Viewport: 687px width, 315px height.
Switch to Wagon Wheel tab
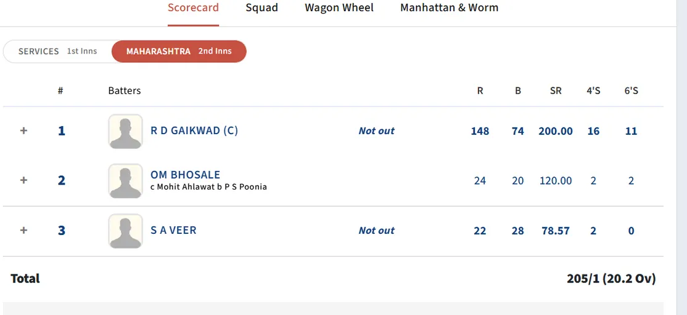[x=339, y=8]
